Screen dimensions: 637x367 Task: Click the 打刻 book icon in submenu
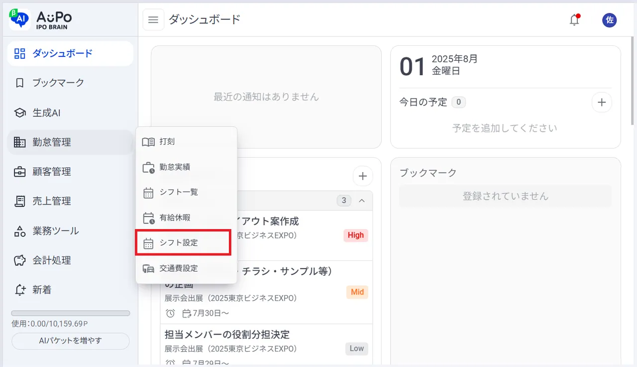tap(148, 142)
